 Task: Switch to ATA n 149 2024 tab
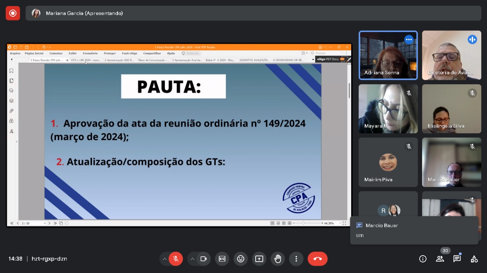pyautogui.click(x=86, y=60)
